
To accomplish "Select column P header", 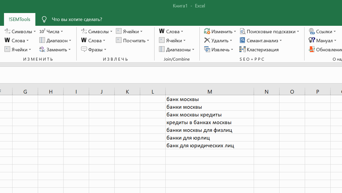I will [318, 92].
